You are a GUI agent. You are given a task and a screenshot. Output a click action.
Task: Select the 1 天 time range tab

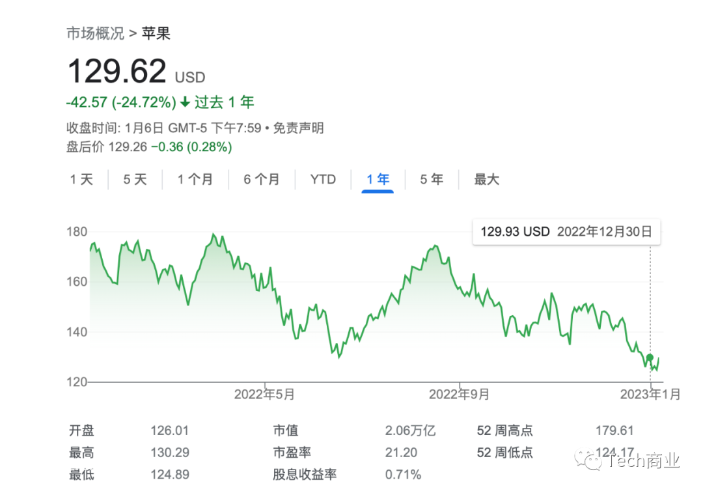[81, 179]
